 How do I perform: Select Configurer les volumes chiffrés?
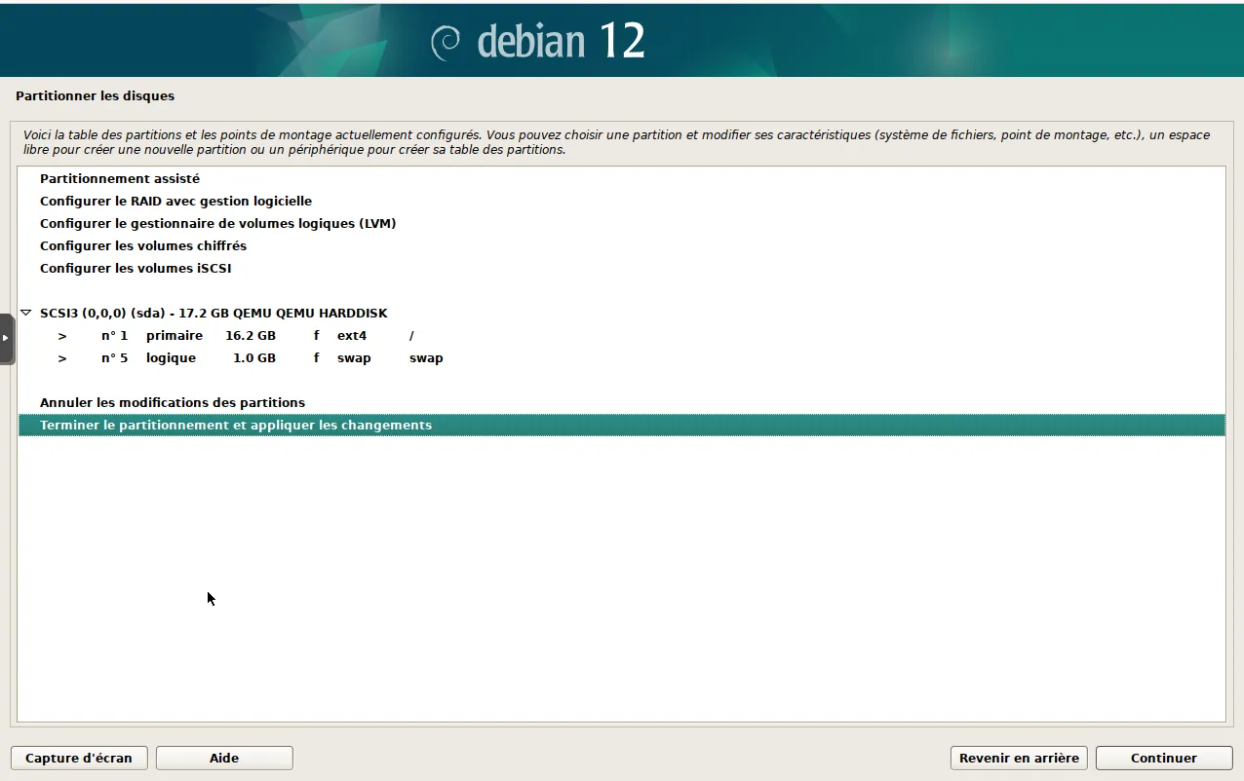pos(622,246)
